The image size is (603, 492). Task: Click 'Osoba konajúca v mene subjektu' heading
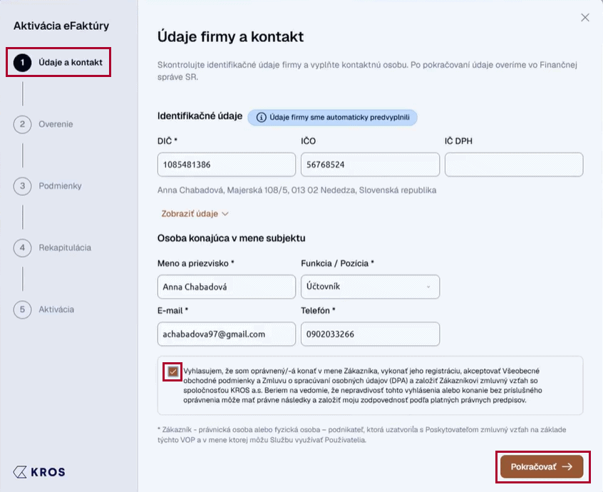(x=231, y=238)
